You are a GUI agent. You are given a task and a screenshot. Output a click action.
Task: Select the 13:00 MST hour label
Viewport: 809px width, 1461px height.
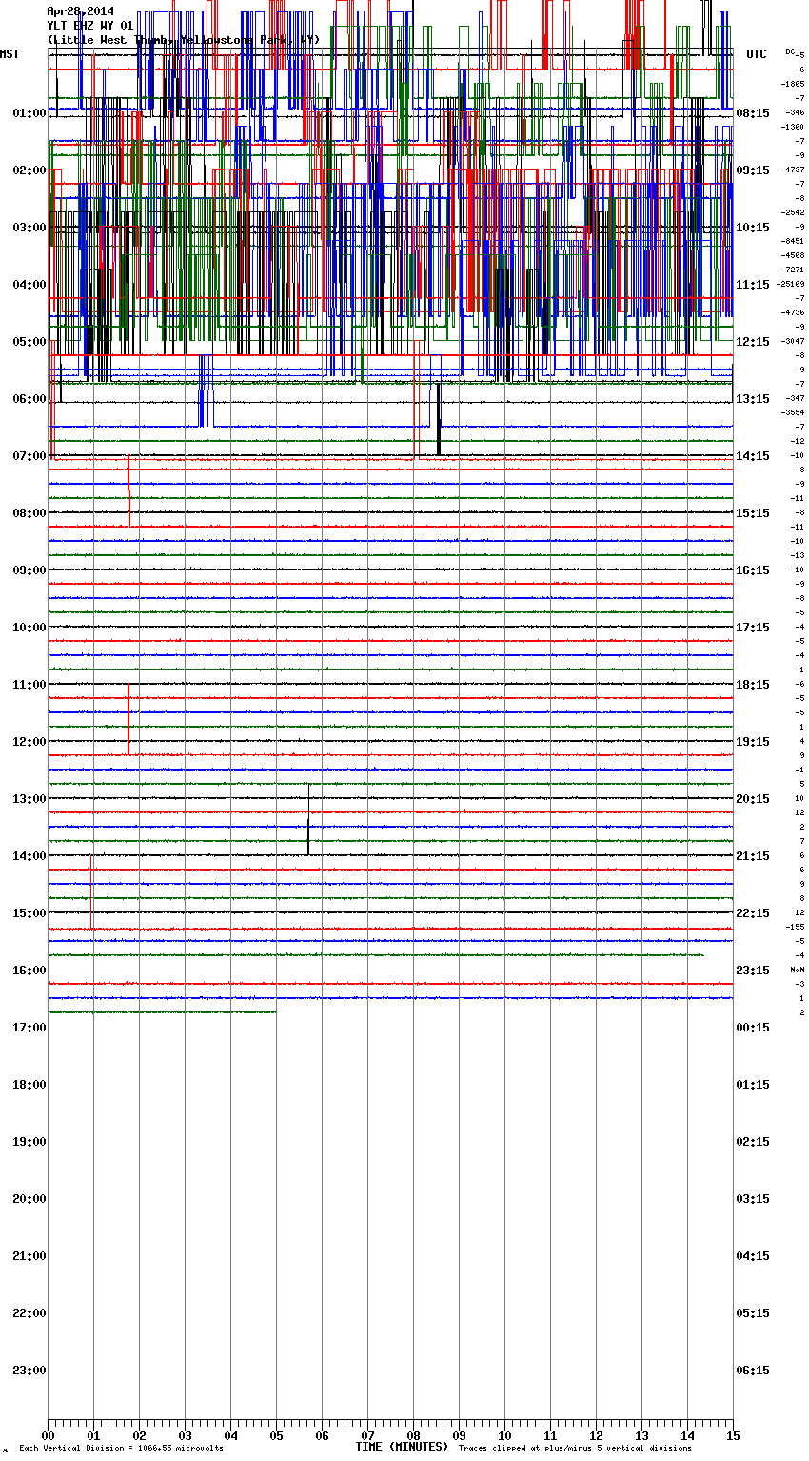(30, 799)
